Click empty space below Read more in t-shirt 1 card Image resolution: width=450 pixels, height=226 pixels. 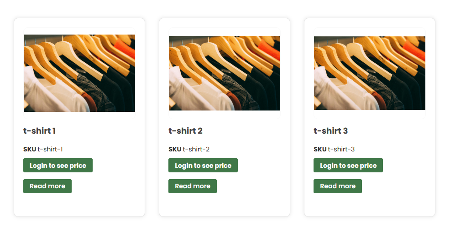pos(79,205)
